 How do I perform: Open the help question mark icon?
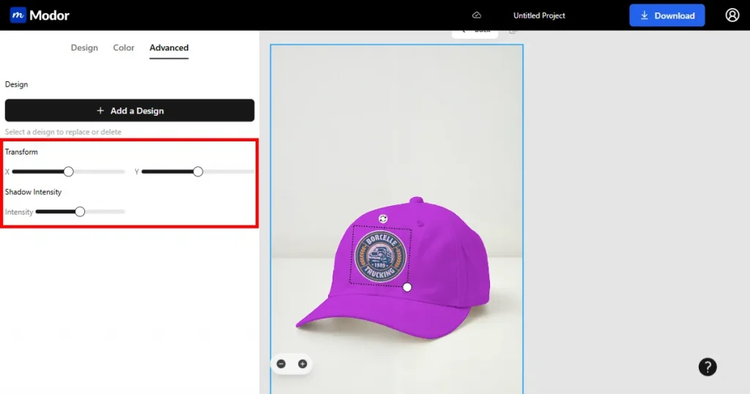[x=707, y=367]
